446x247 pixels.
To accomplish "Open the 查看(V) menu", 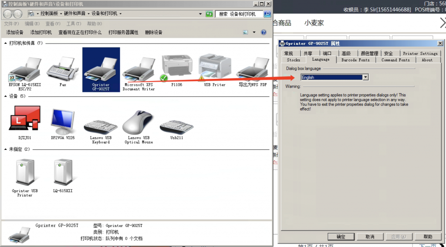I will tap(53, 24).
